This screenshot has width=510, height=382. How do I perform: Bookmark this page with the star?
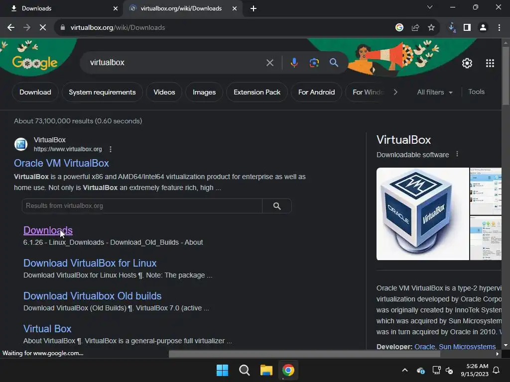[431, 28]
